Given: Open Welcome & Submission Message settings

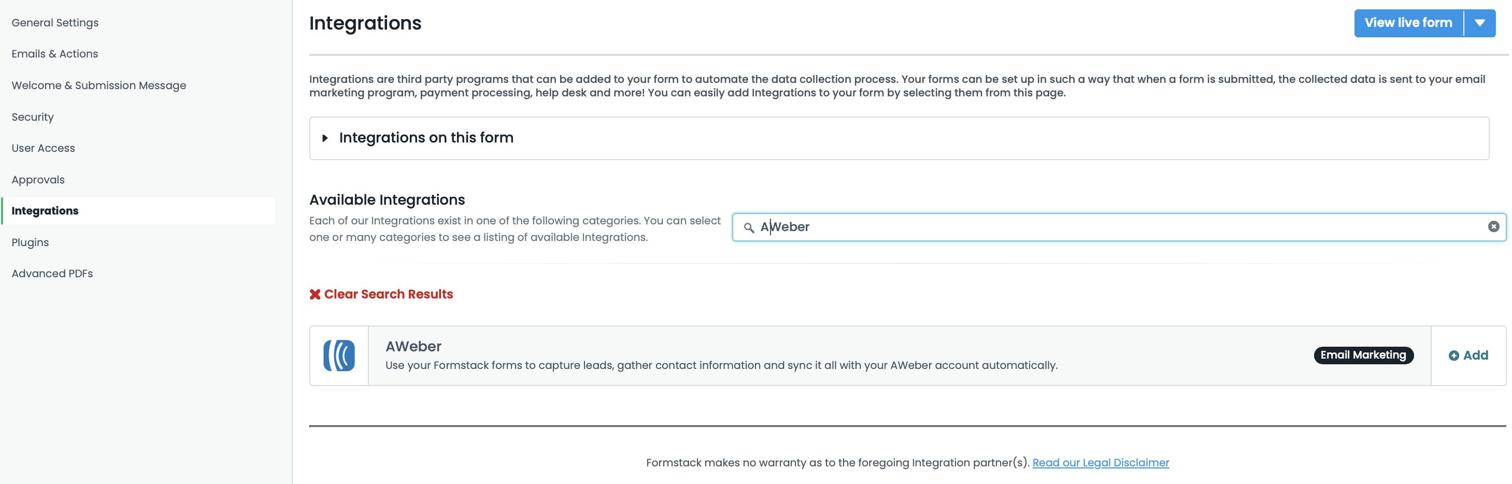Looking at the screenshot, I should pos(98,86).
